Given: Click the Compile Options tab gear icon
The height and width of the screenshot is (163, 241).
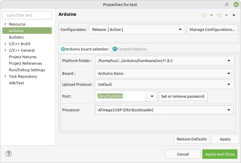Looking at the screenshot, I should point(115,49).
